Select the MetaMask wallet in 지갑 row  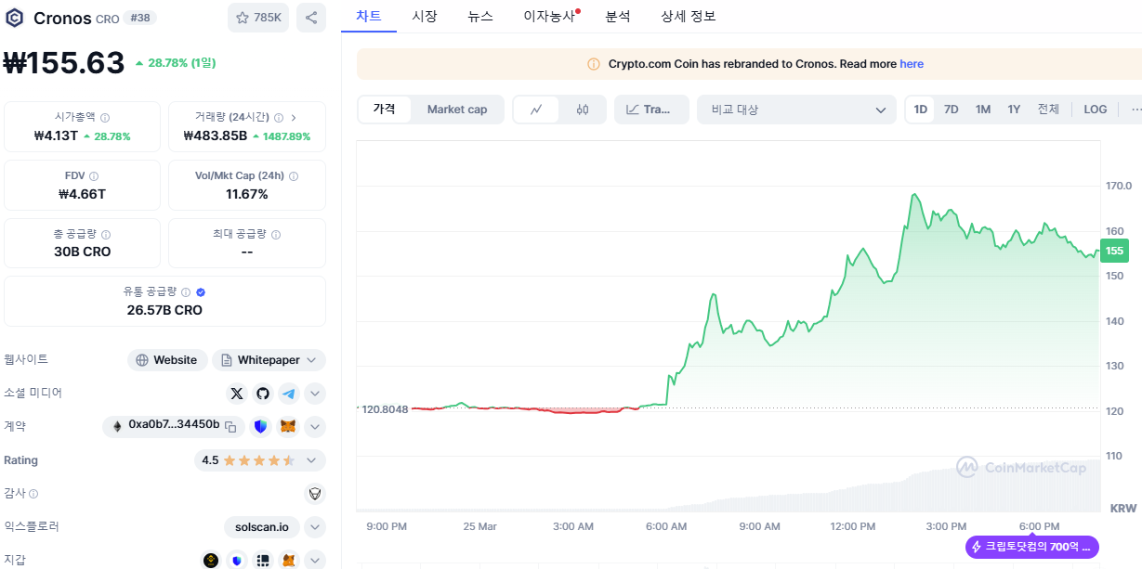289,561
